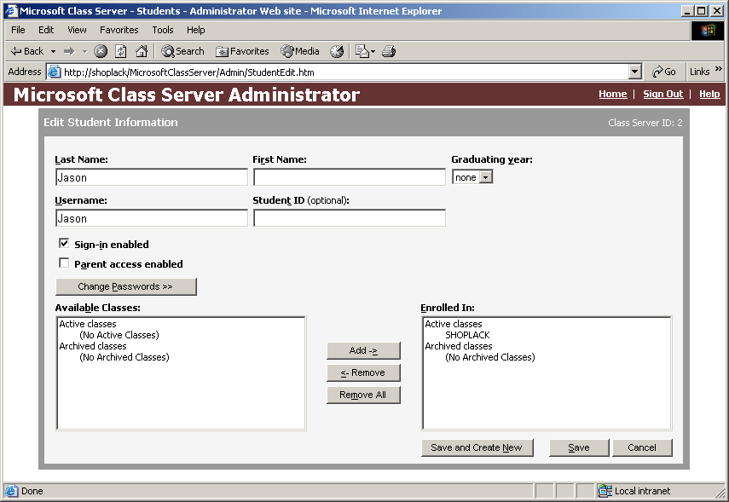Image resolution: width=729 pixels, height=502 pixels.
Task: Open the File menu
Action: pyautogui.click(x=18, y=30)
